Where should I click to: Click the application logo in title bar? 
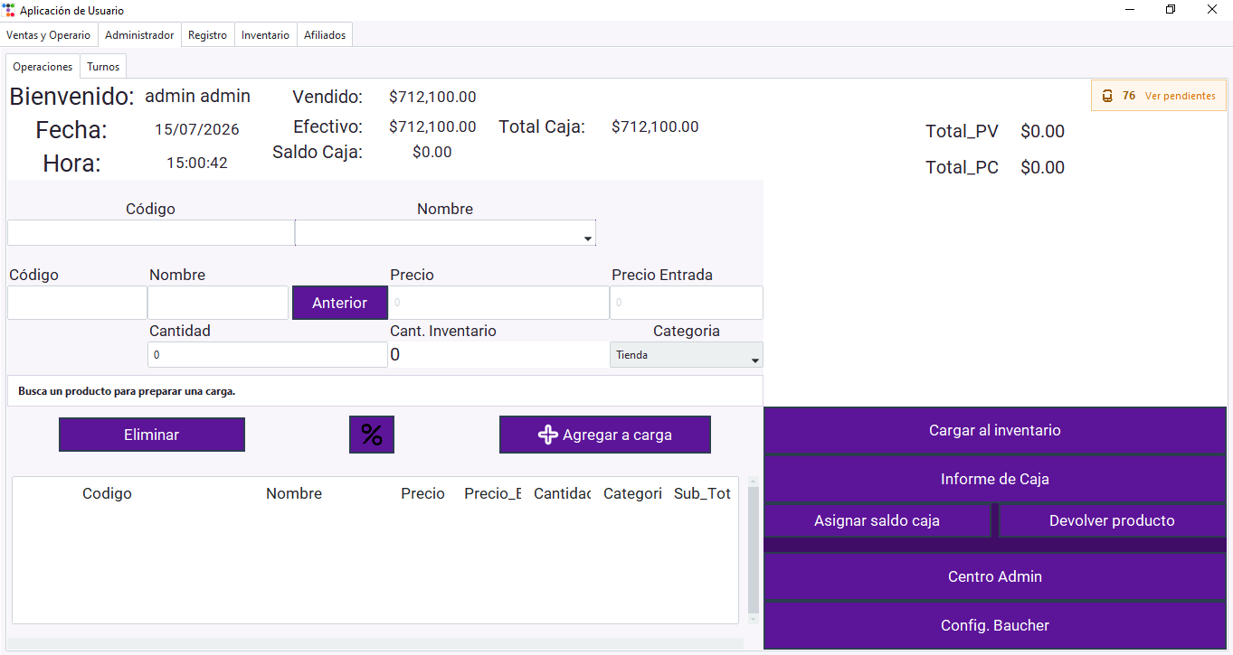pyautogui.click(x=9, y=10)
